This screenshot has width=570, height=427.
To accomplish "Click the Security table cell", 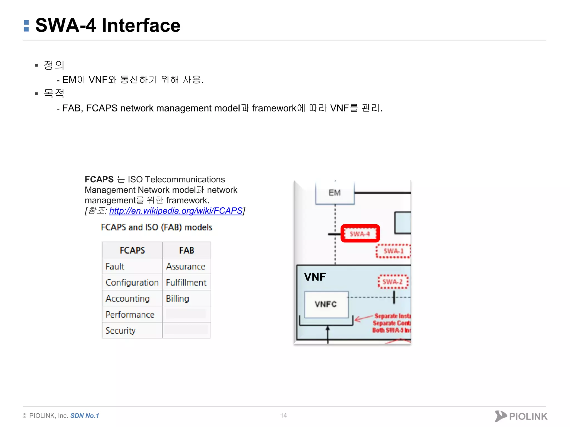I will coord(132,330).
